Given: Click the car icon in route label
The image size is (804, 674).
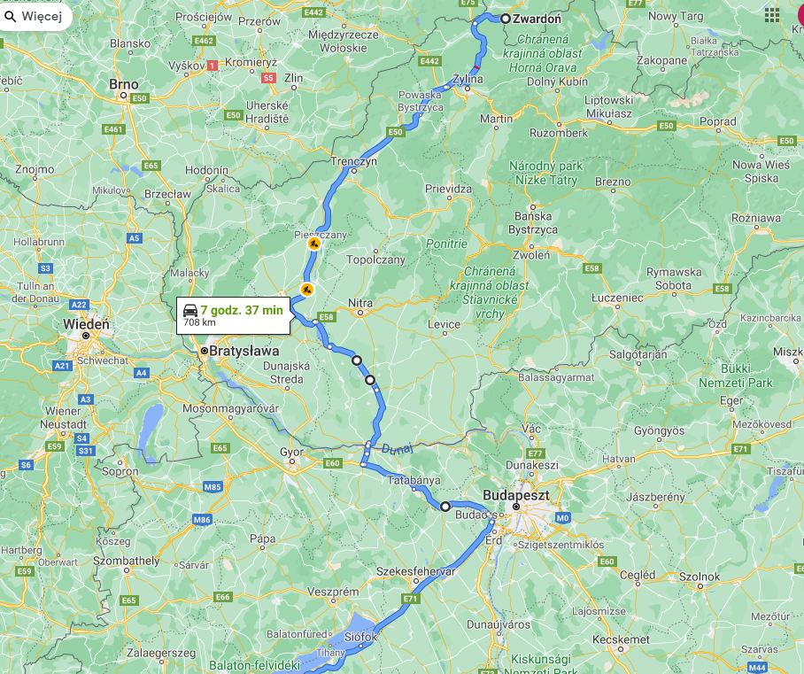Looking at the screenshot, I should (190, 310).
